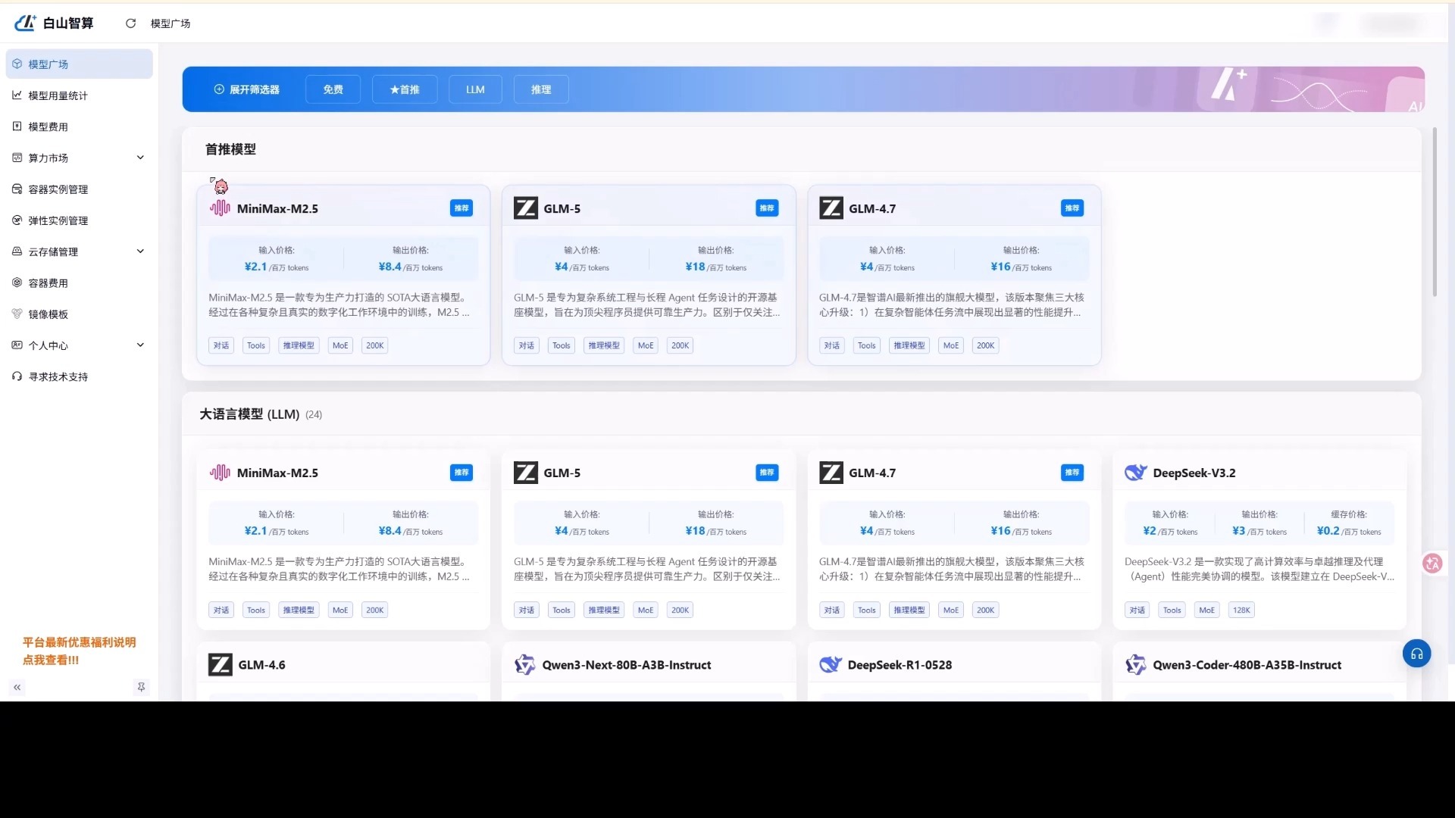Click the 展开筛选器 button

coord(247,89)
